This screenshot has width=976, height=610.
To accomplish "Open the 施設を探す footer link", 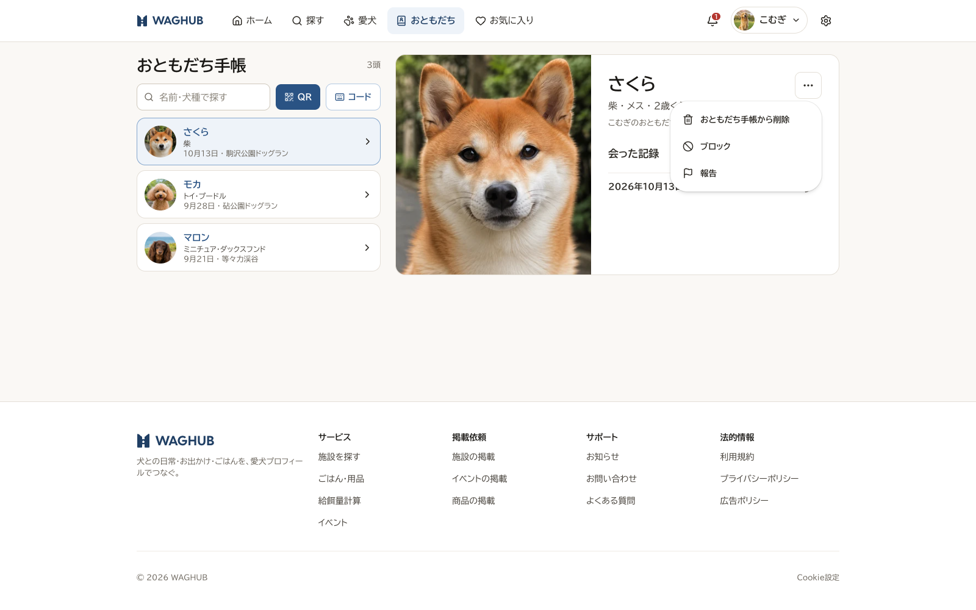I will (339, 457).
